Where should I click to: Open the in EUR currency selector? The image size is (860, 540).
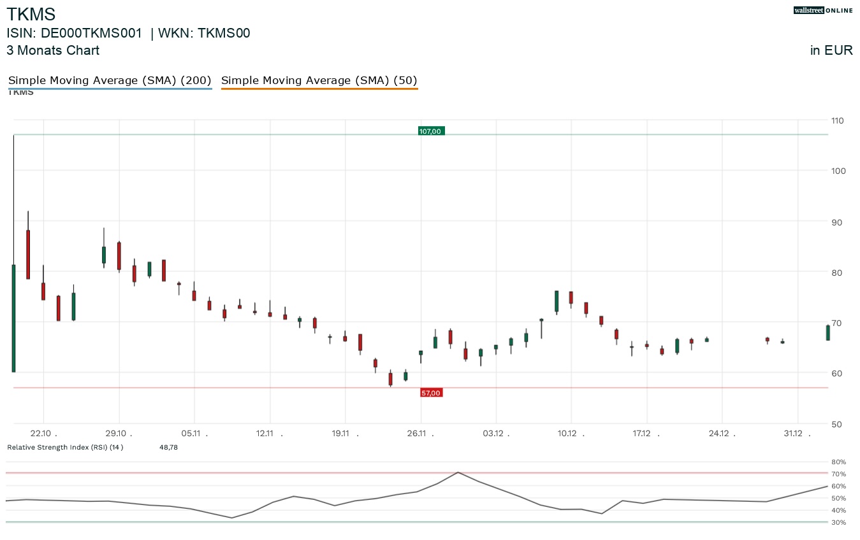(831, 50)
